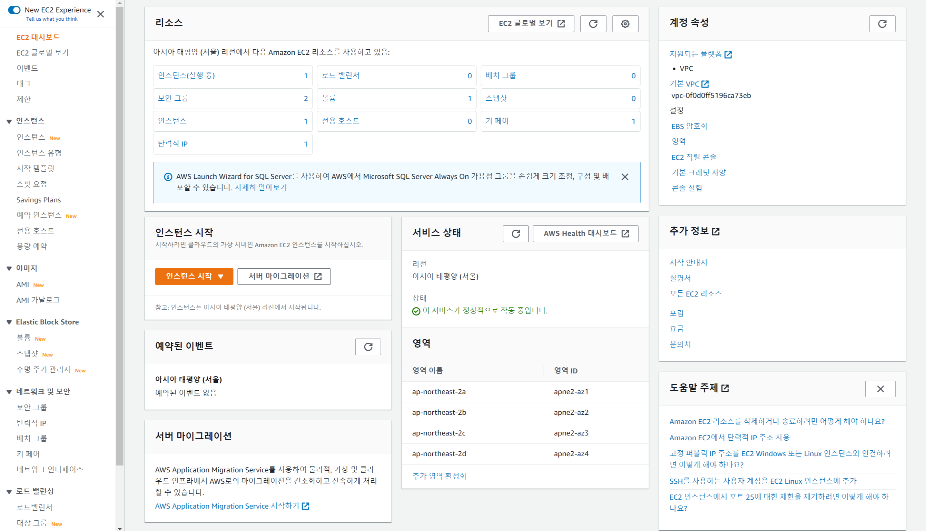Open 인스턴스 유형 in sidebar

point(39,153)
